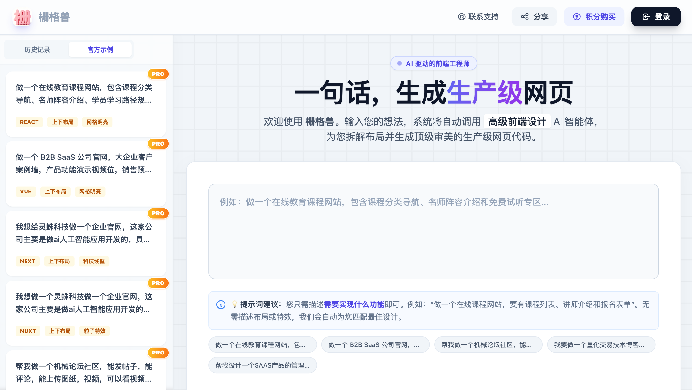Click the 科技线框 tag
This screenshot has width=692, height=390.
(x=94, y=261)
